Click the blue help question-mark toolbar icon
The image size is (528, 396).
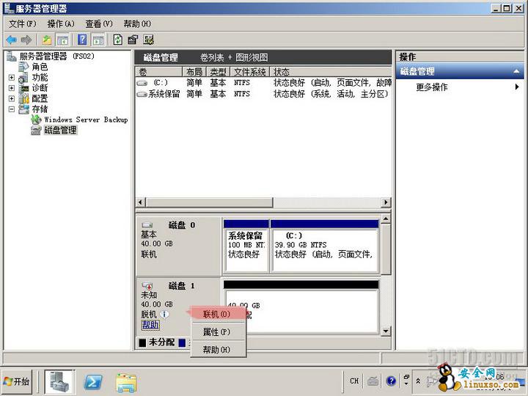click(82, 40)
